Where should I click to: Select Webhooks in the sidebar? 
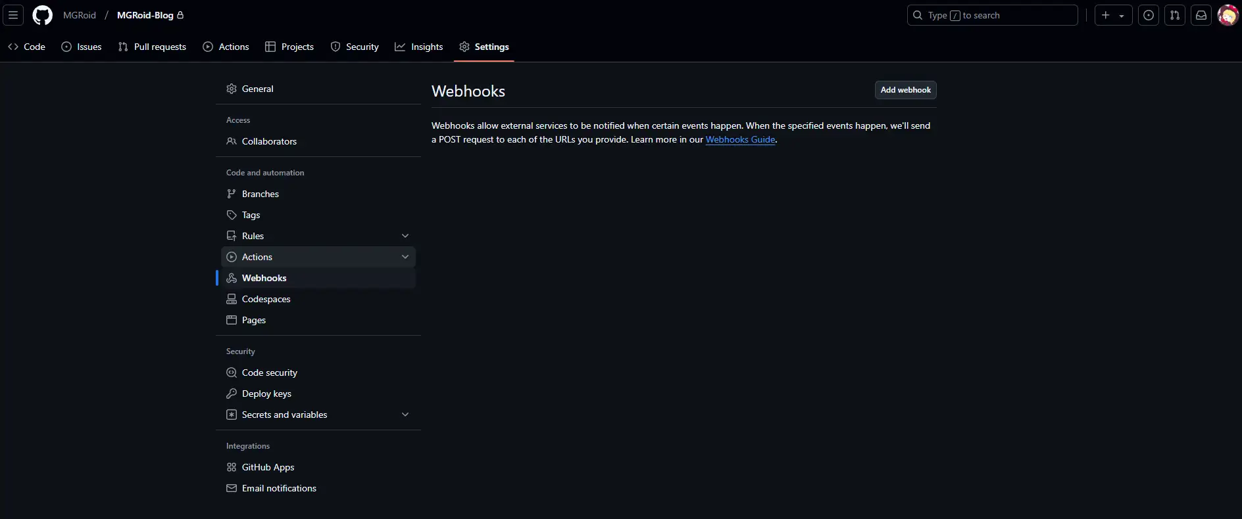[x=318, y=278]
